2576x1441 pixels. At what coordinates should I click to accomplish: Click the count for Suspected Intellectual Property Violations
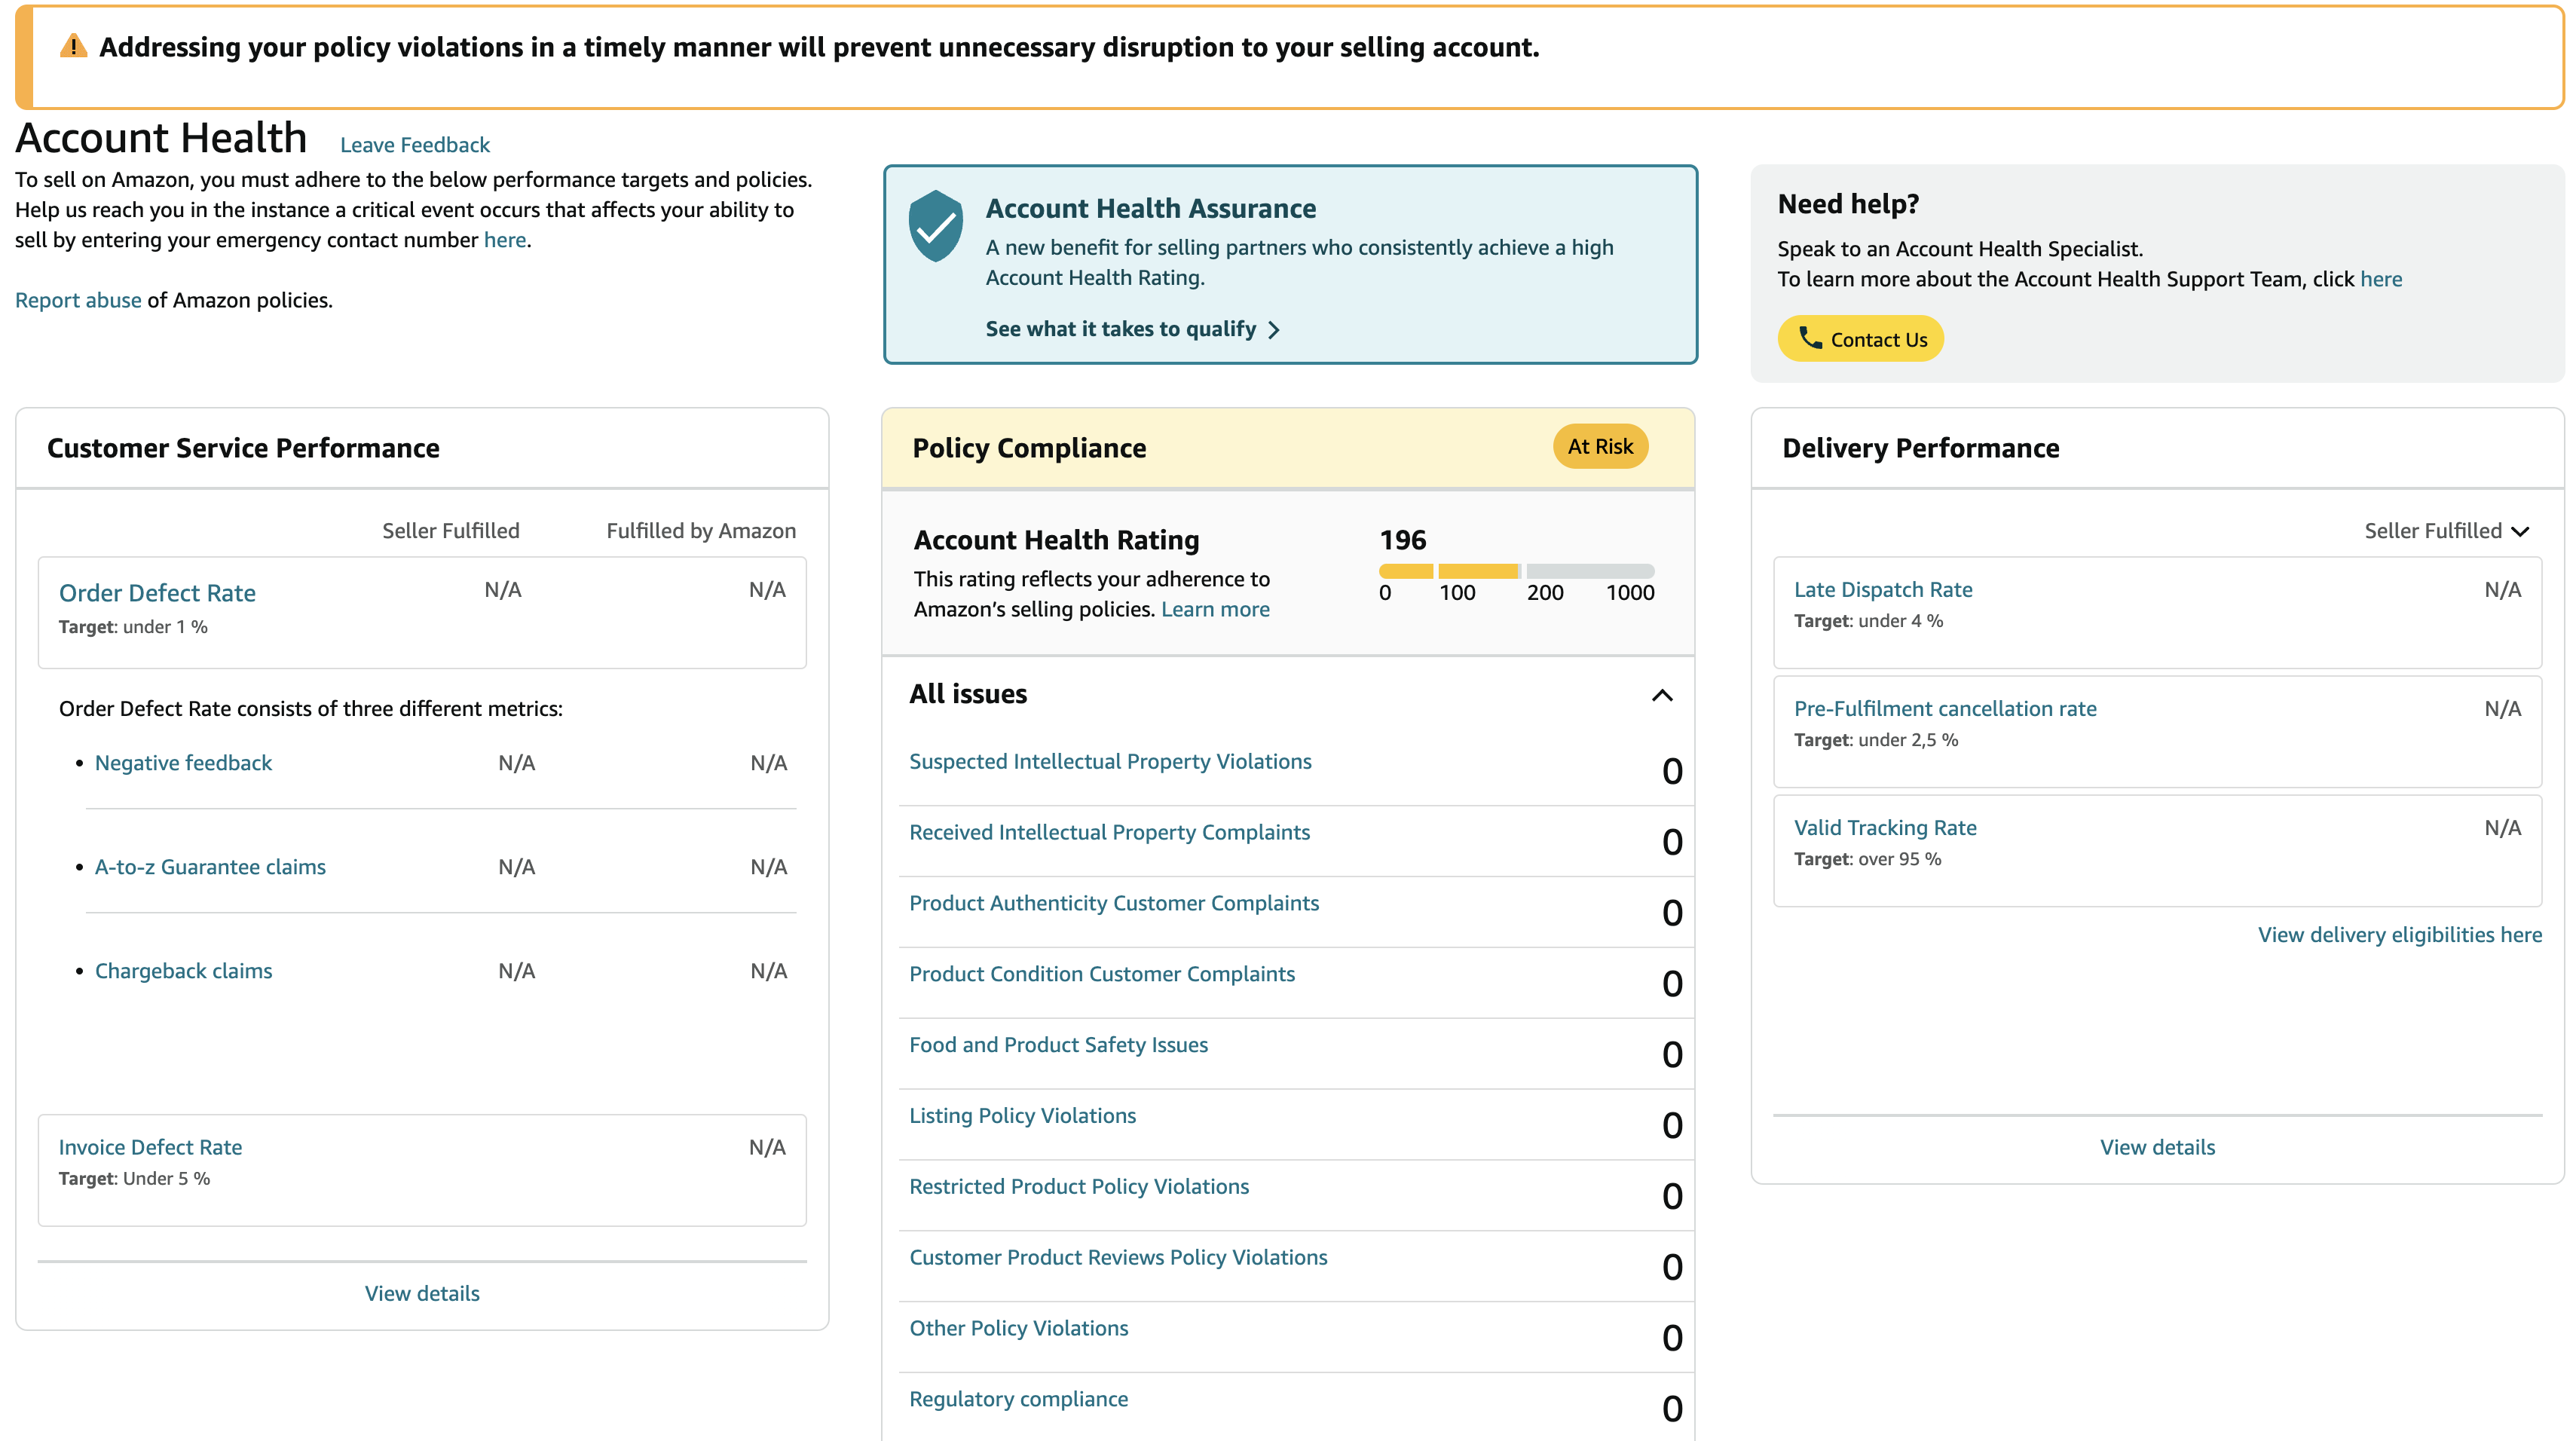tap(1672, 771)
